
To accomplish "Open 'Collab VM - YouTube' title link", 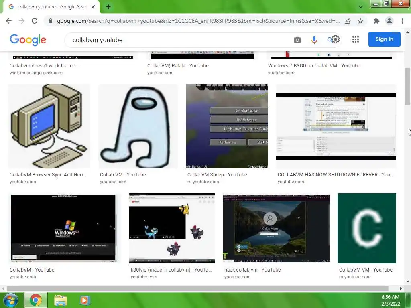I will point(123,175).
